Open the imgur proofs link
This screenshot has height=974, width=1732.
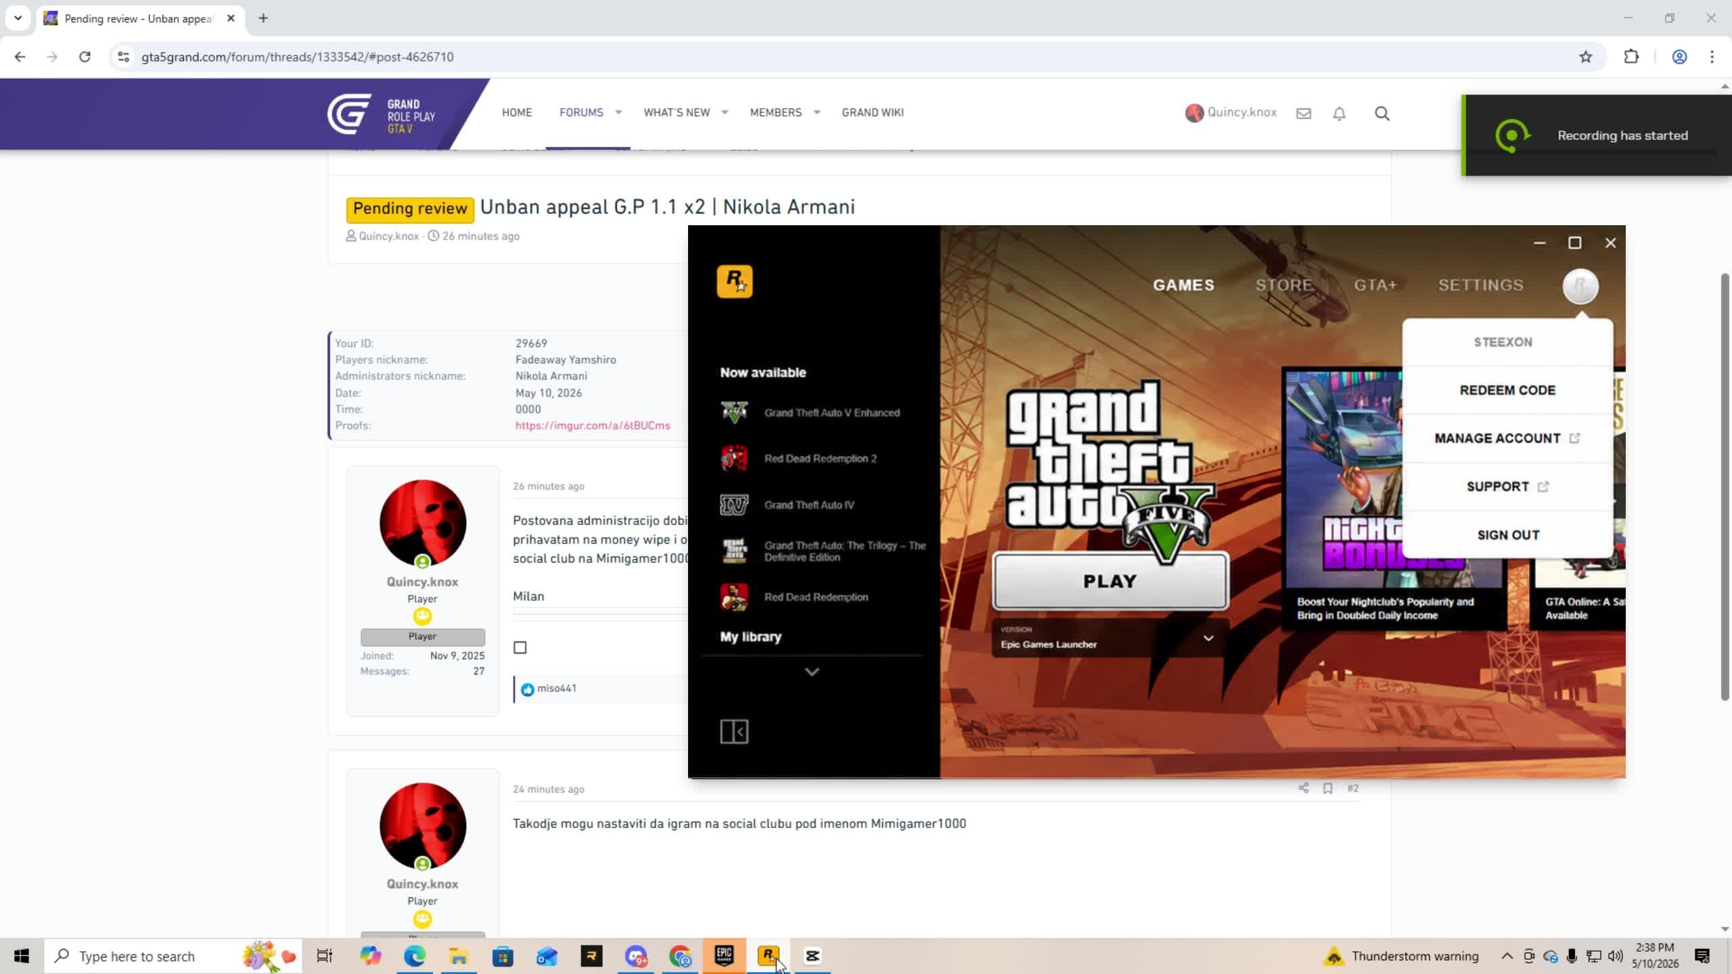[x=593, y=425]
